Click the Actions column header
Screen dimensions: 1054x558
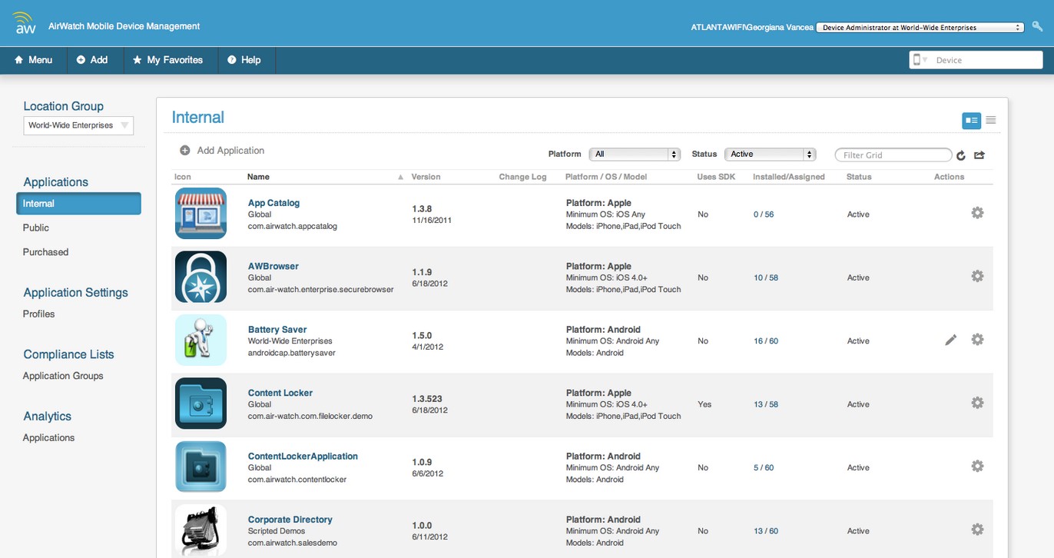pyautogui.click(x=949, y=177)
